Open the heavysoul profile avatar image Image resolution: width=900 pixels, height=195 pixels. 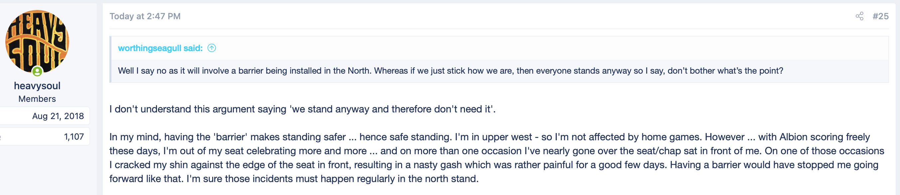(37, 42)
